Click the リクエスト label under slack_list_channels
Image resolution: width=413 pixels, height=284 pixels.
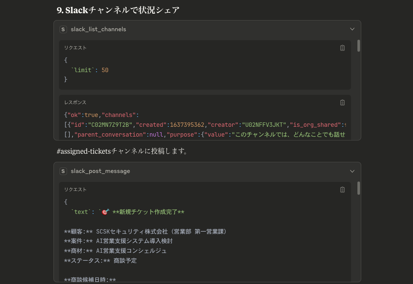[75, 48]
